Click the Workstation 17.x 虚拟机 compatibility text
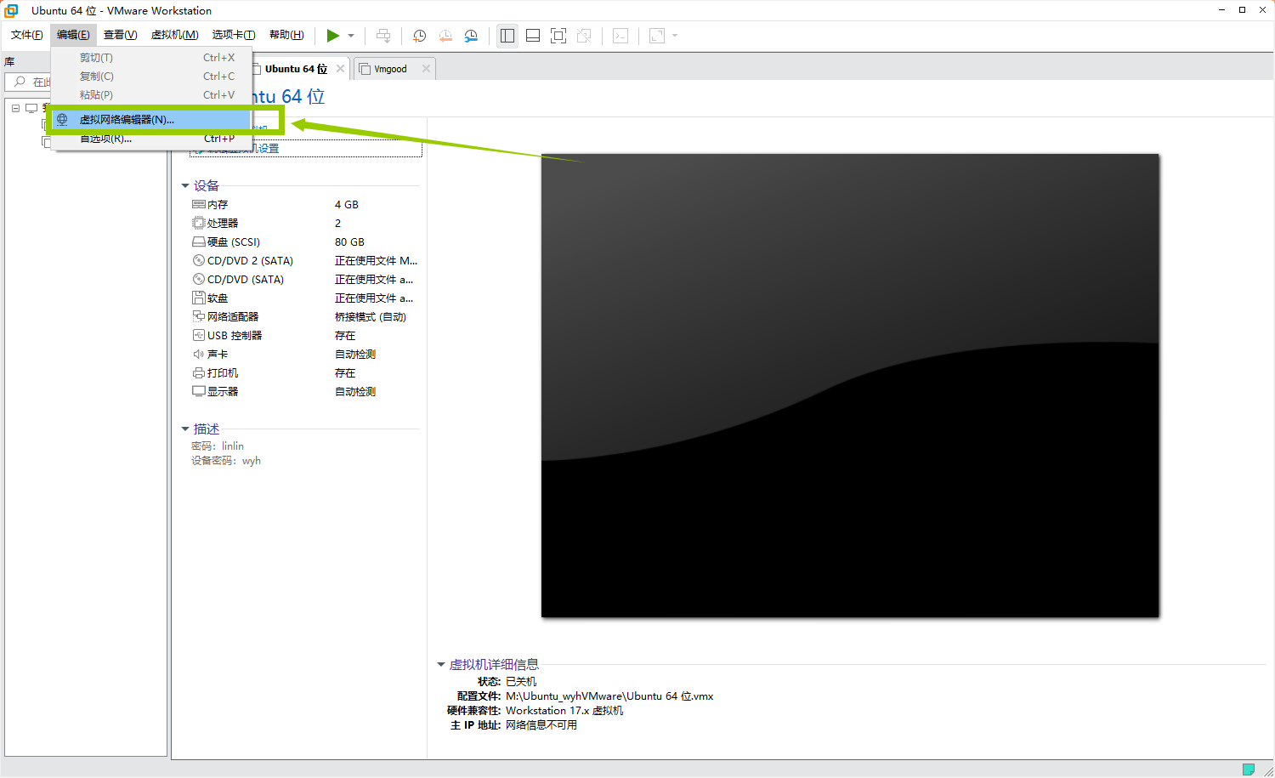 point(564,711)
